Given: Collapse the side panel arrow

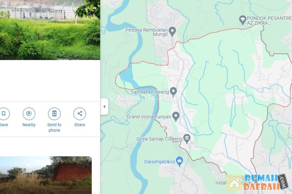Looking at the screenshot, I should [x=104, y=106].
